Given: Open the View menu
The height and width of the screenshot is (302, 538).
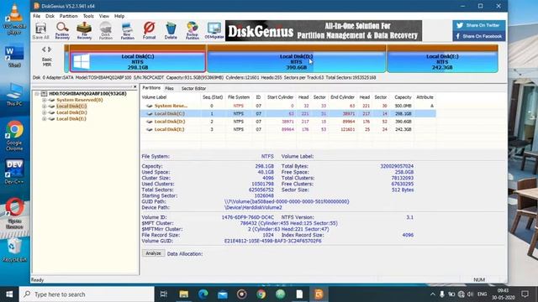Looking at the screenshot, I should tap(104, 16).
